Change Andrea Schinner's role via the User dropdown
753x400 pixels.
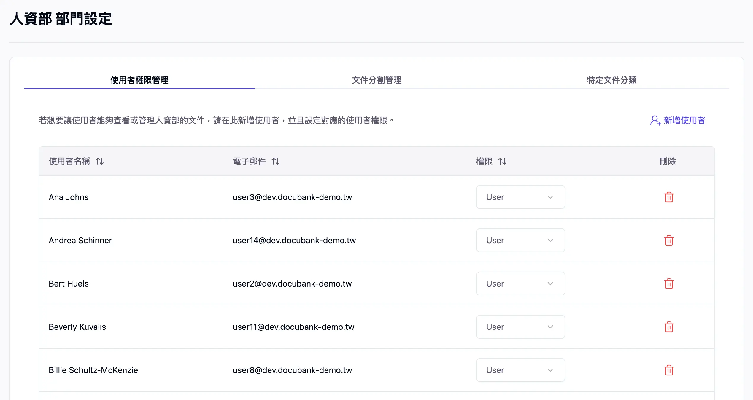tap(520, 240)
